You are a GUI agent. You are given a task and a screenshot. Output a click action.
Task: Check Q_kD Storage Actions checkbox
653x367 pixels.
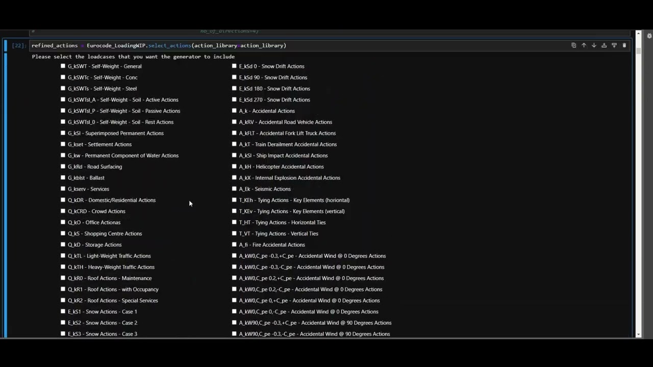coord(63,245)
